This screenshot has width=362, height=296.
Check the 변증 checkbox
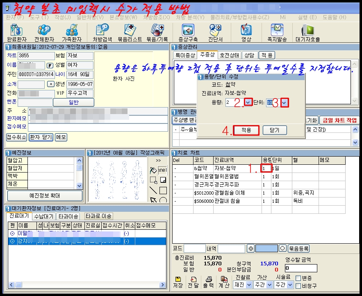(298, 278)
